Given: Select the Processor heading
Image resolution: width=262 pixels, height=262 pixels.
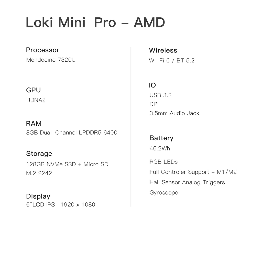Looking at the screenshot, I should click(43, 50).
